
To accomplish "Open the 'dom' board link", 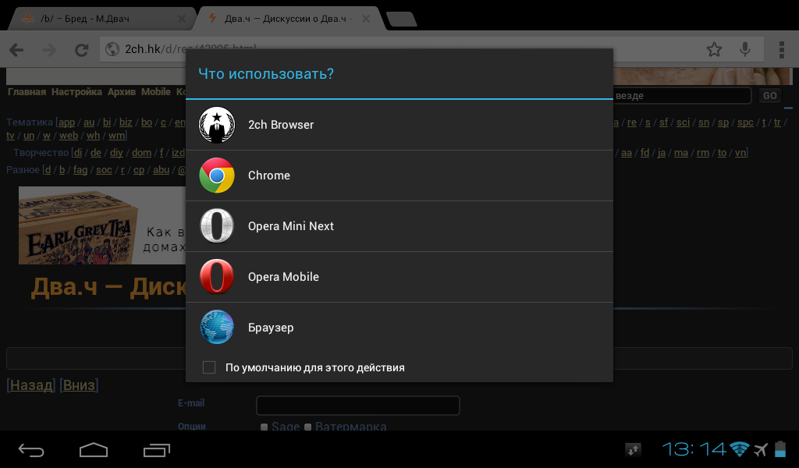I will coord(142,153).
